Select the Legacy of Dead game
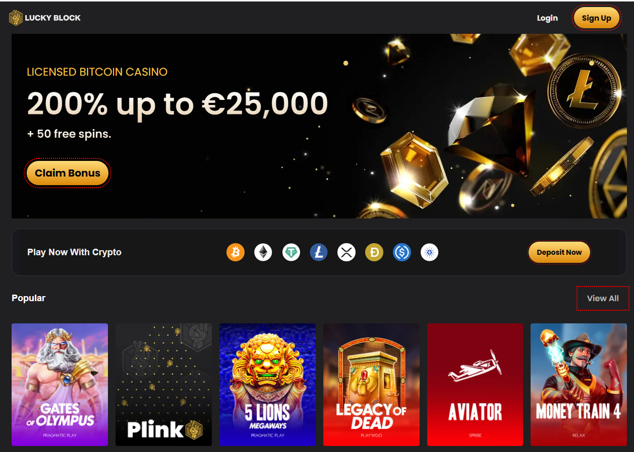 click(371, 384)
